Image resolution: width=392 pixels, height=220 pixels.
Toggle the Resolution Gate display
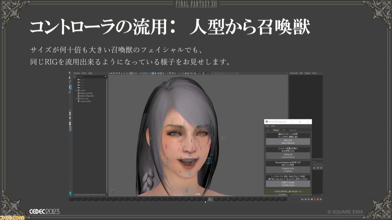click(x=136, y=73)
